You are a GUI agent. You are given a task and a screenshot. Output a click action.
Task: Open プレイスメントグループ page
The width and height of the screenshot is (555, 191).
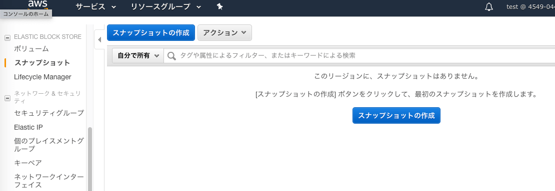[49, 145]
